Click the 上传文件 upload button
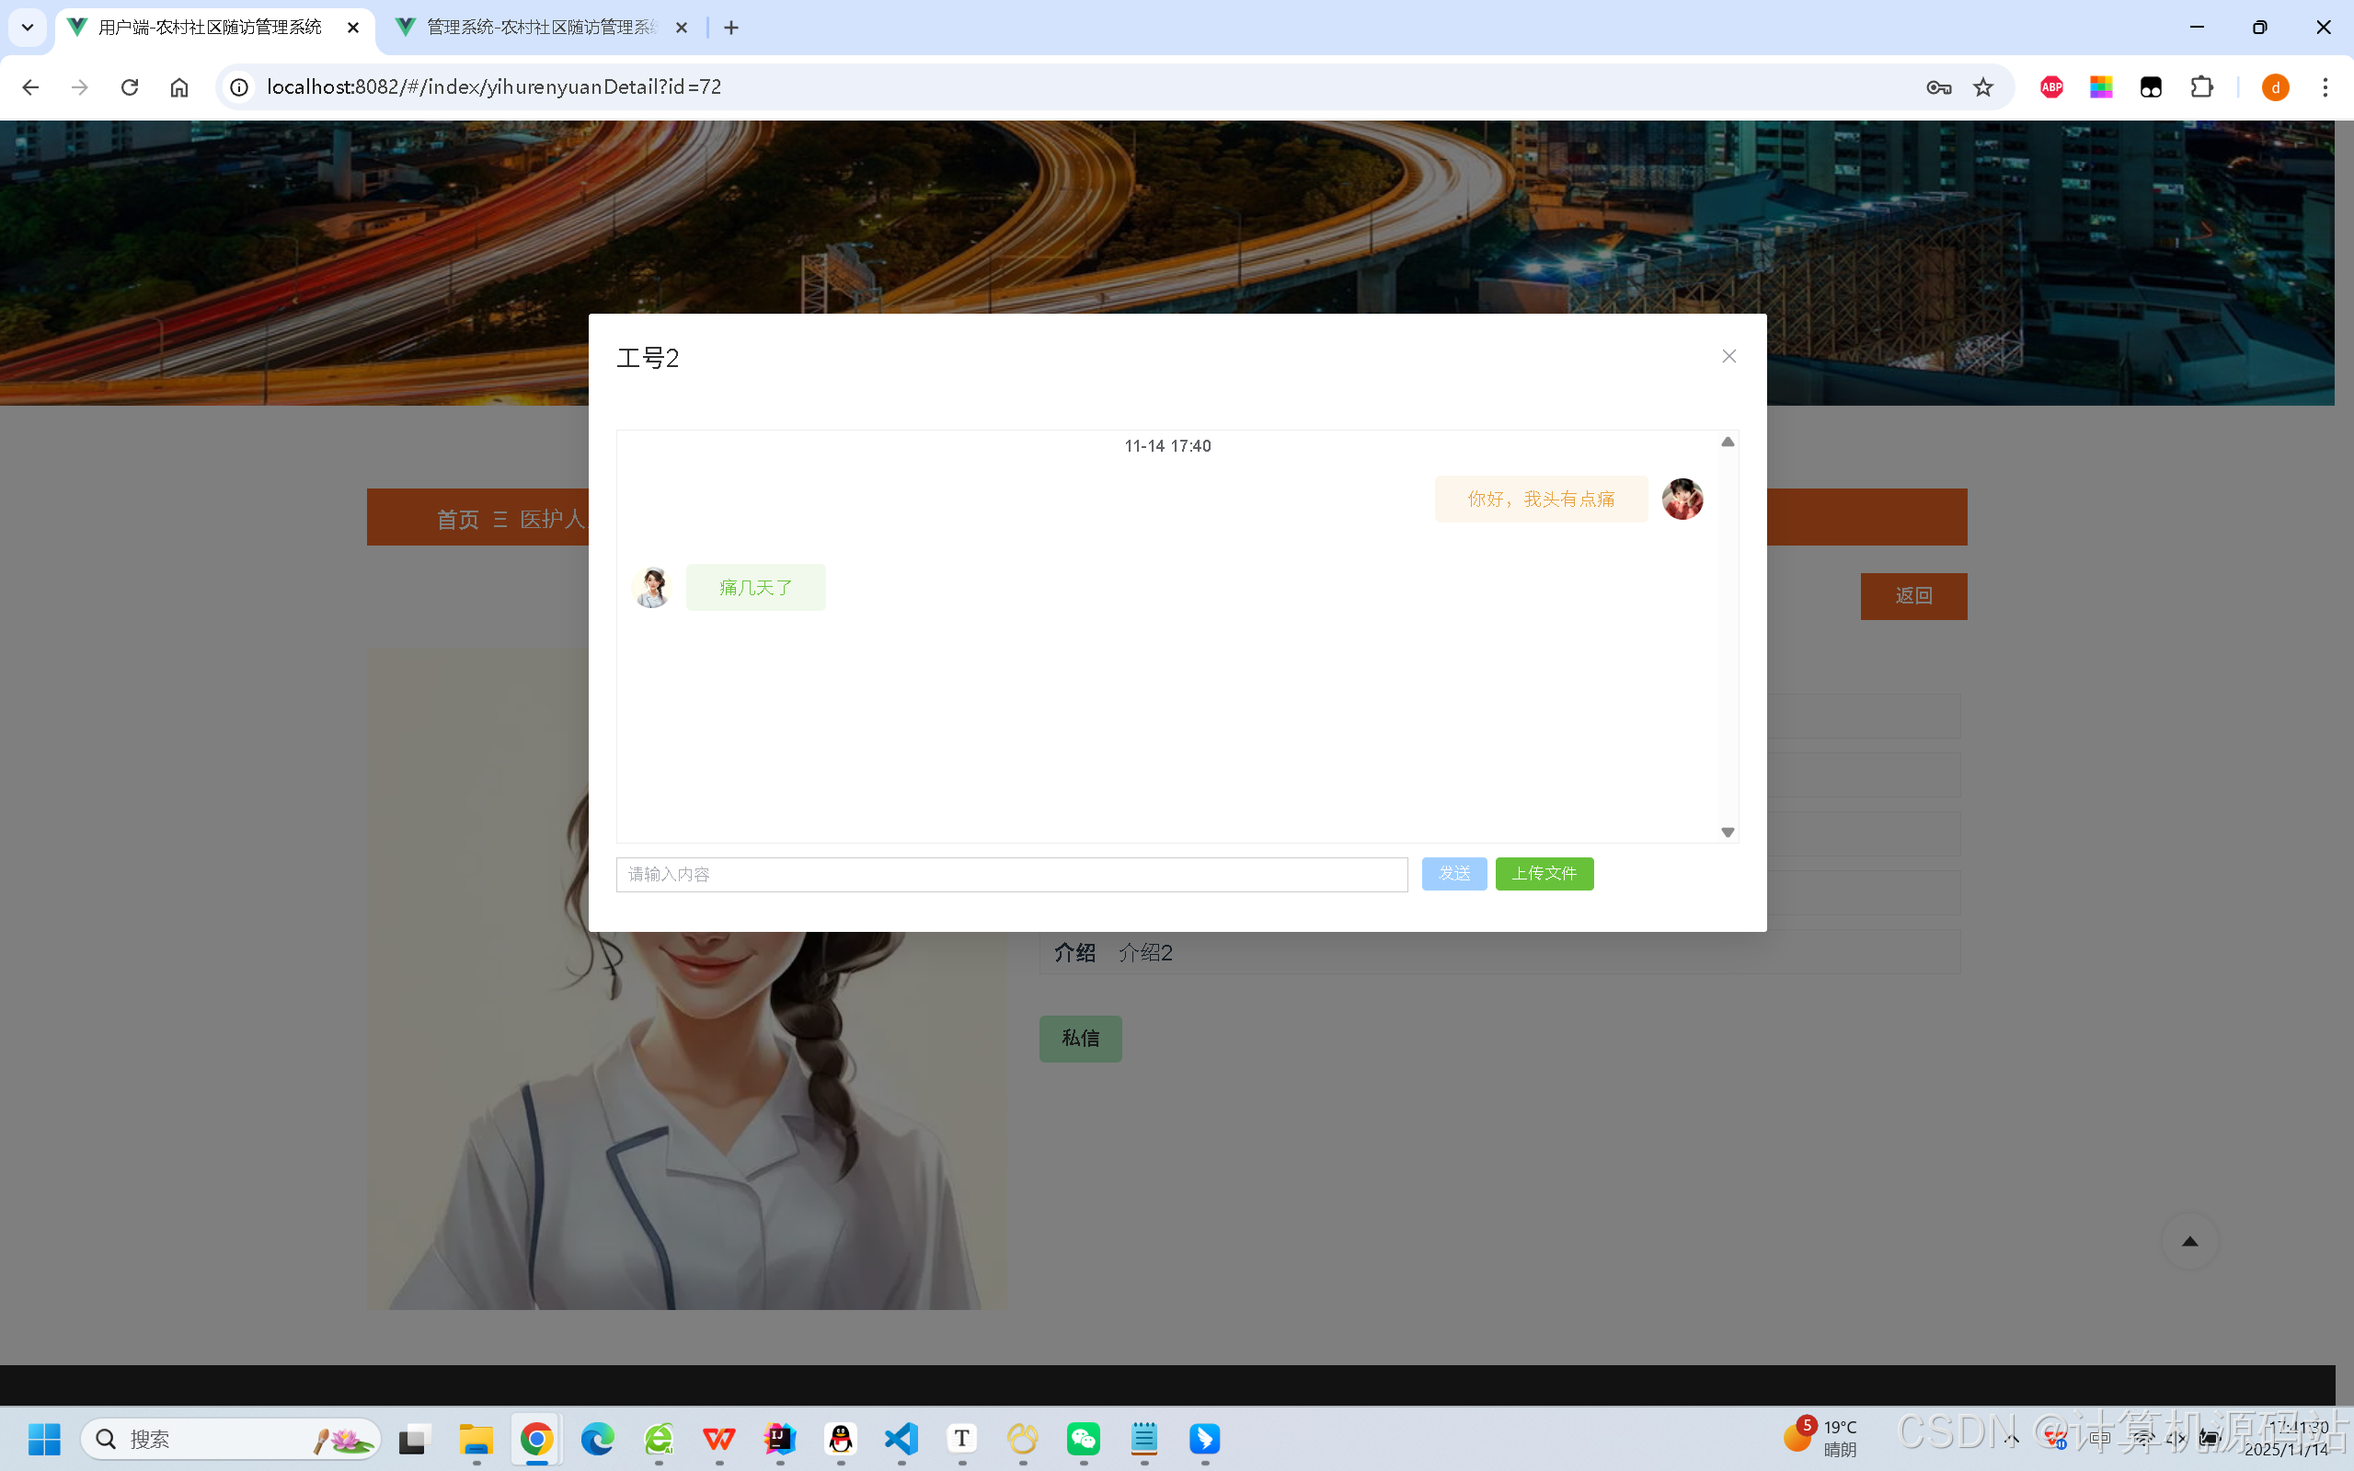The width and height of the screenshot is (2354, 1471). (x=1544, y=874)
